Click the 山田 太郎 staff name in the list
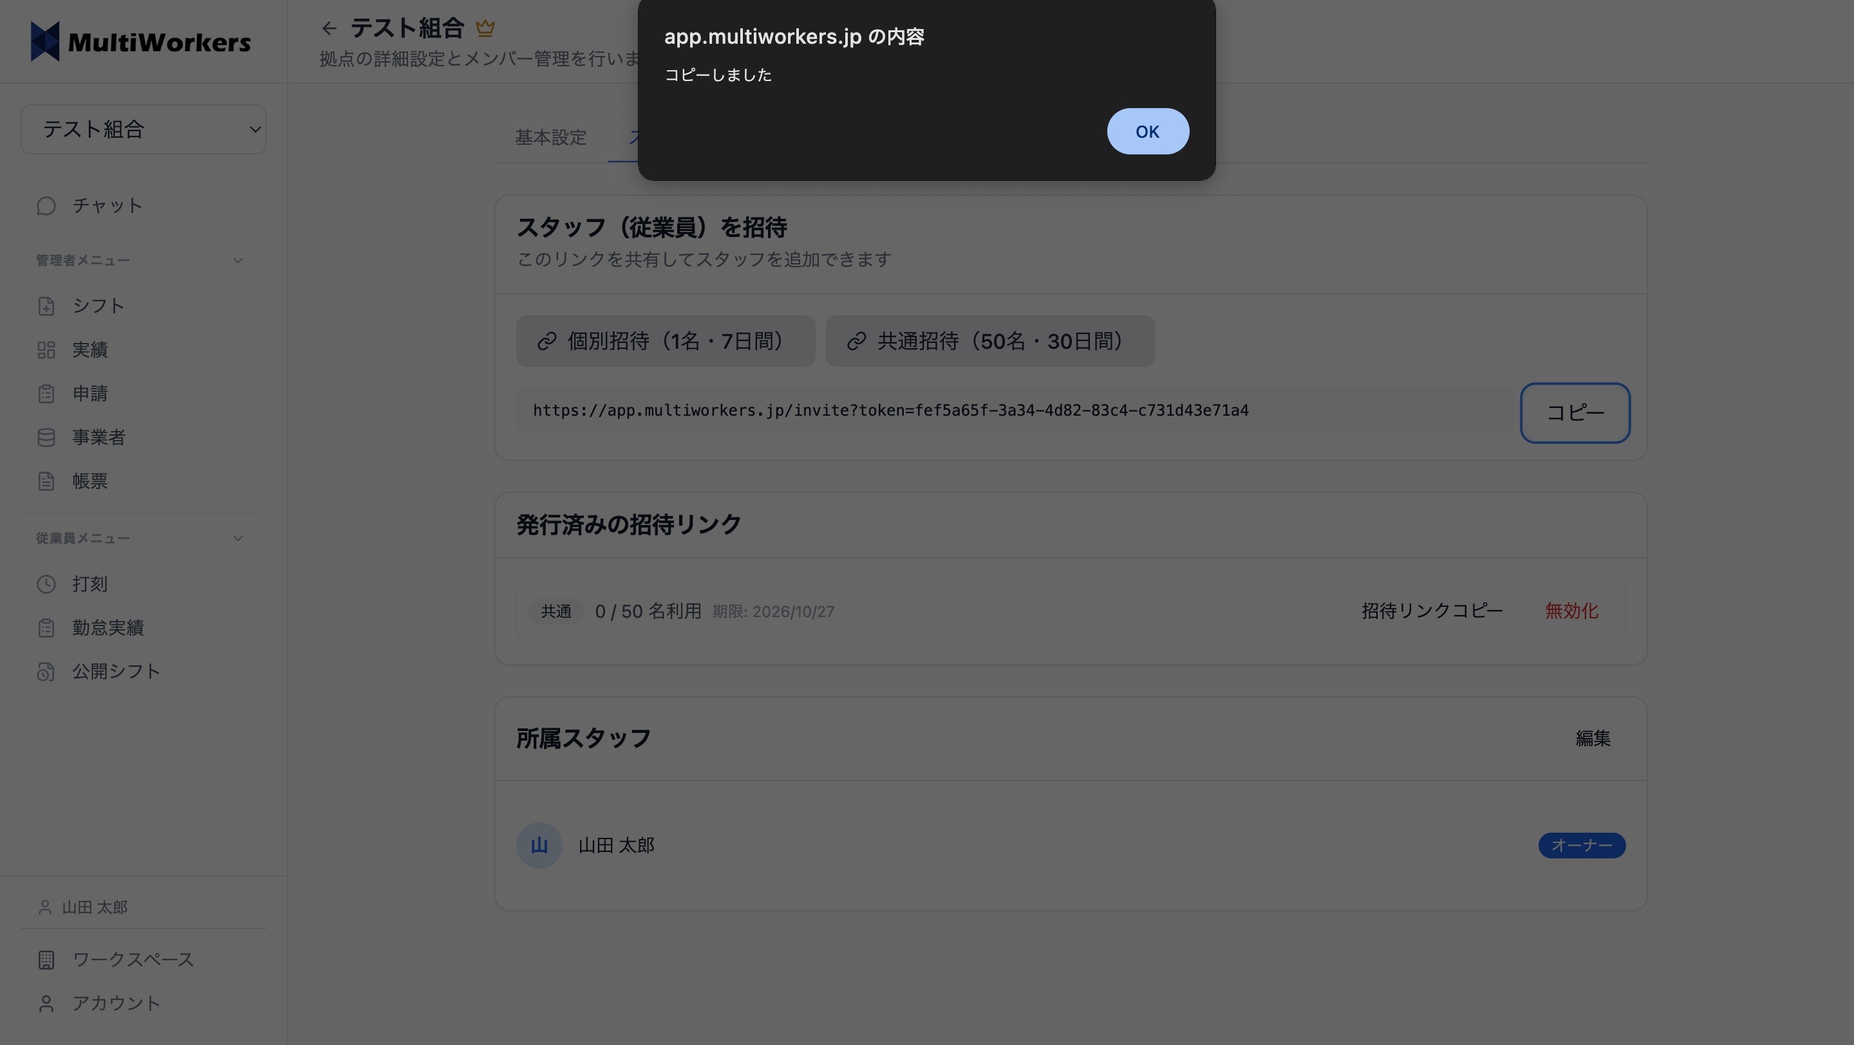Viewport: 1854px width, 1045px height. coord(616,846)
